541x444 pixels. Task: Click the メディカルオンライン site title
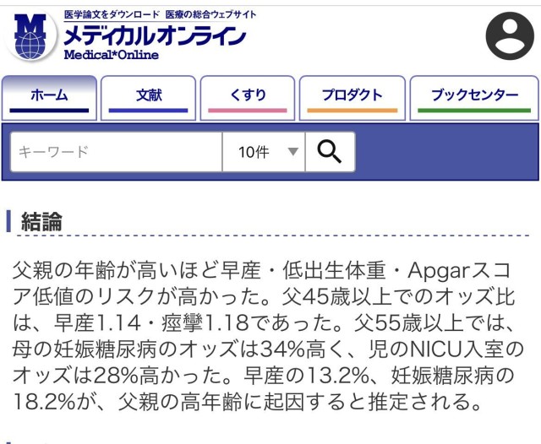[x=156, y=35]
